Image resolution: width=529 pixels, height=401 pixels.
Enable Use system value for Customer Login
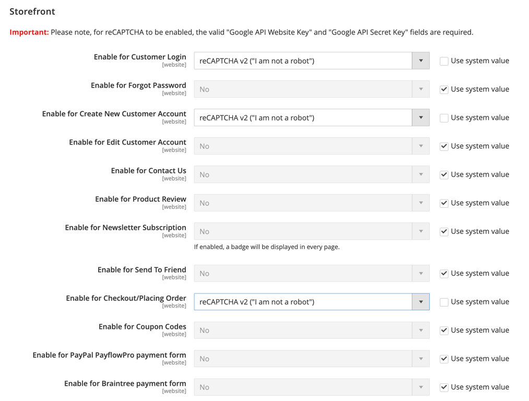[444, 61]
